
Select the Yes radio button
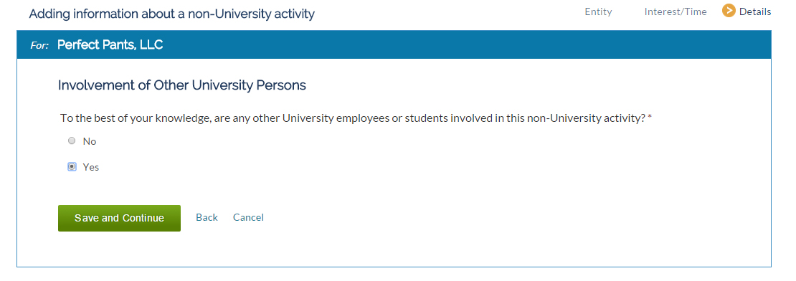[x=72, y=166]
